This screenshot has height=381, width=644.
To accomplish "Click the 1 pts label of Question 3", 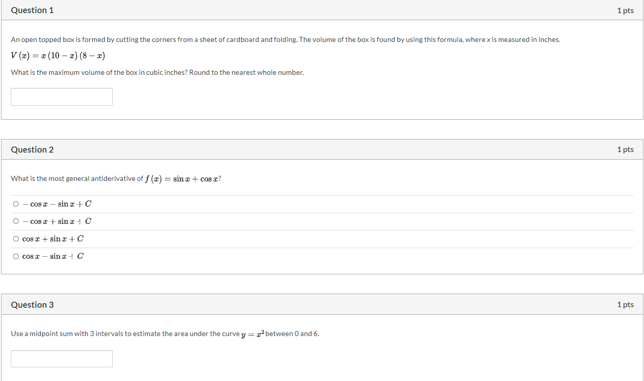I will [x=625, y=305].
